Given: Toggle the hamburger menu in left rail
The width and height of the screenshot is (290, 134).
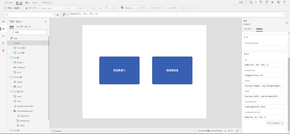Looking at the screenshot, I should tap(3, 22).
